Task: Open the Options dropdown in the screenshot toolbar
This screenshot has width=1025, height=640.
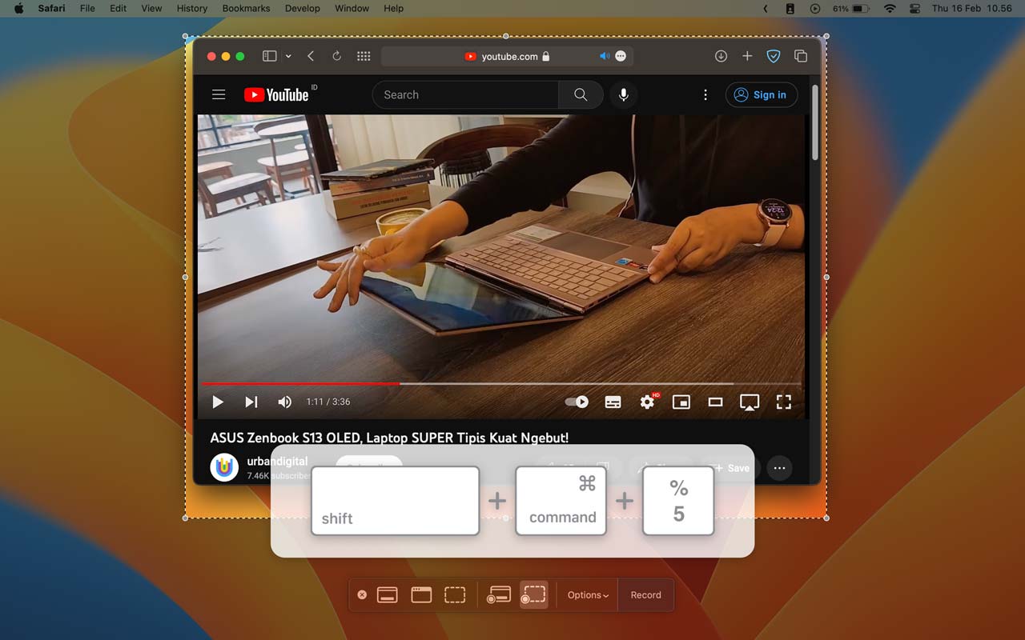Action: click(587, 594)
